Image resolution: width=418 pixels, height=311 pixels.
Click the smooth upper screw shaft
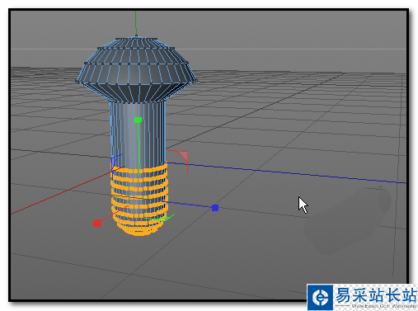[x=138, y=134]
